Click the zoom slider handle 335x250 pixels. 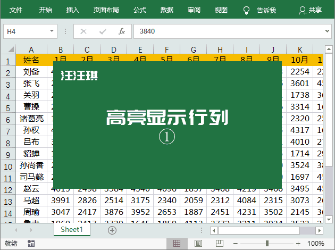[267, 244]
